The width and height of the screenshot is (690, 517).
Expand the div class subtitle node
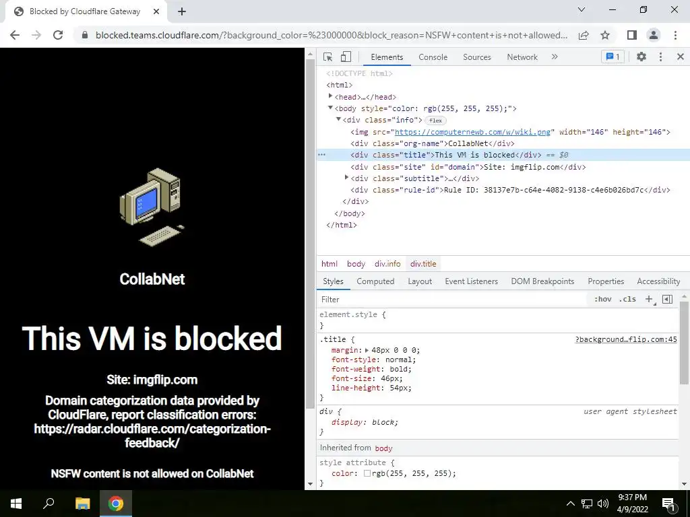(x=346, y=178)
